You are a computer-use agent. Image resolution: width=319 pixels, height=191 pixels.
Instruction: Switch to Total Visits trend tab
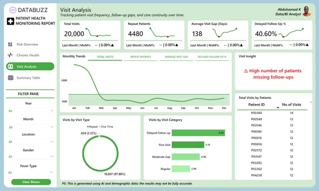pos(105,57)
